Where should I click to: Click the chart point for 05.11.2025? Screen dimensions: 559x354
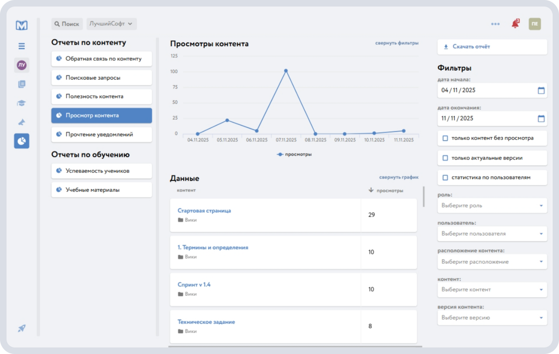point(227,120)
